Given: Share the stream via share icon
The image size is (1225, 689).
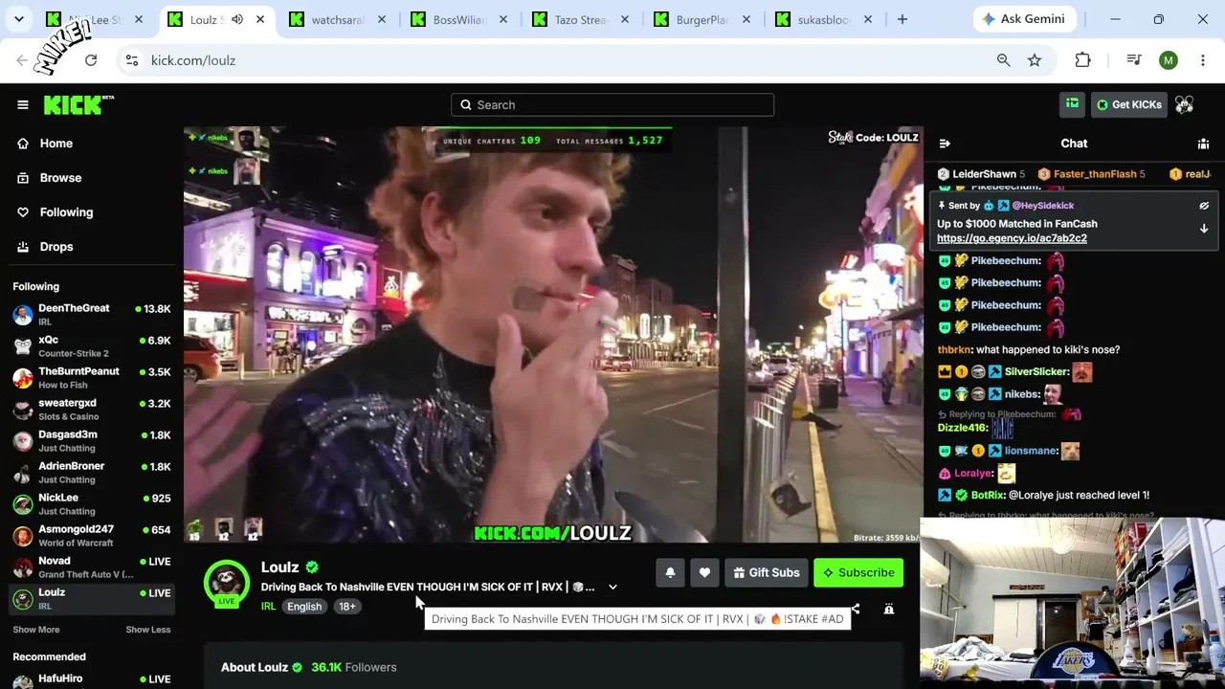Looking at the screenshot, I should [x=855, y=609].
